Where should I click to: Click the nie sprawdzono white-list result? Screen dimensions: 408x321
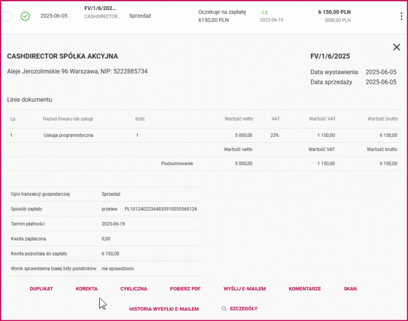118,268
